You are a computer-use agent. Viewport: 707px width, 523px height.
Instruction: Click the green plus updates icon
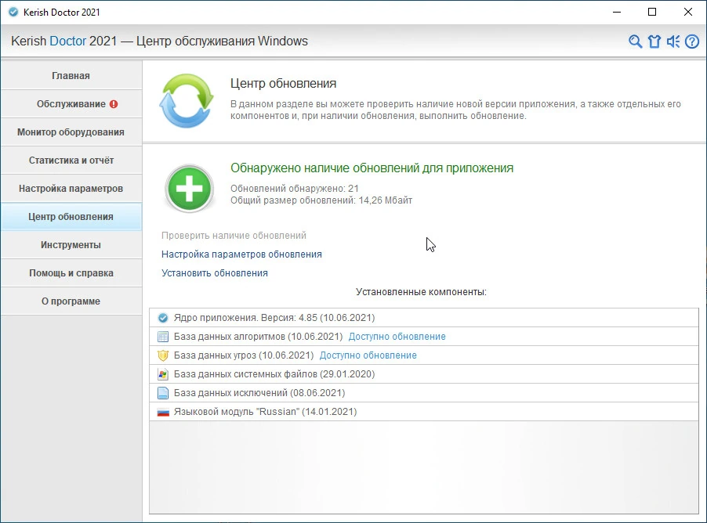pos(190,189)
